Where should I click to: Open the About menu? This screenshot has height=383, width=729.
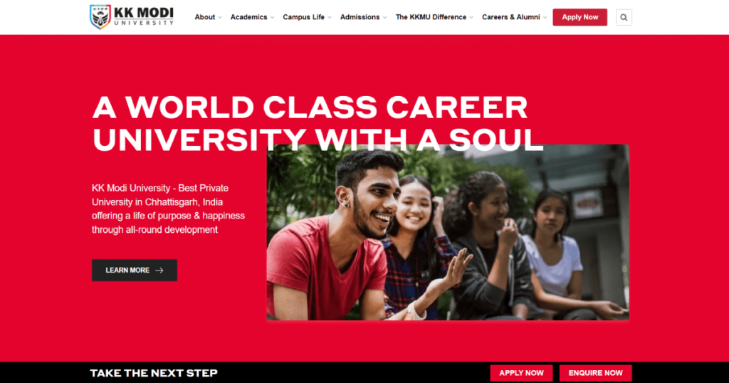point(204,17)
